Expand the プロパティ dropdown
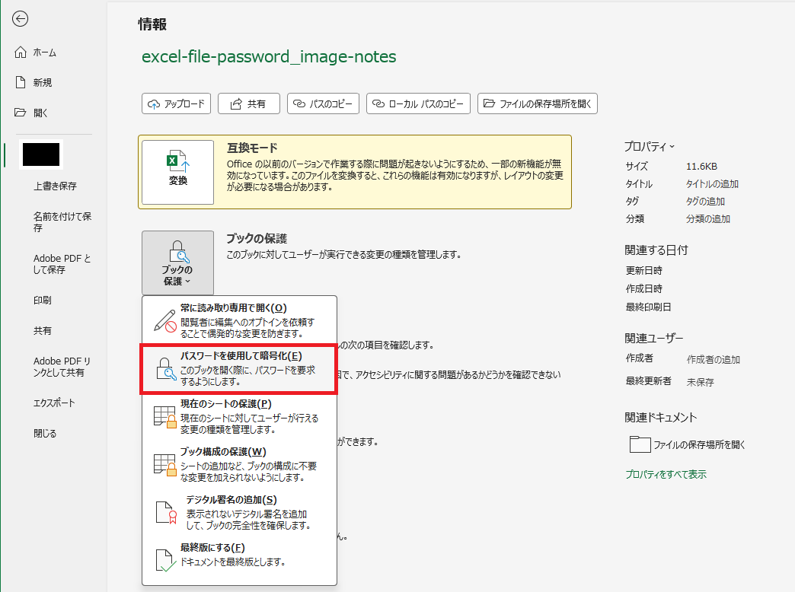Screen dimensions: 795x592 [x=650, y=147]
